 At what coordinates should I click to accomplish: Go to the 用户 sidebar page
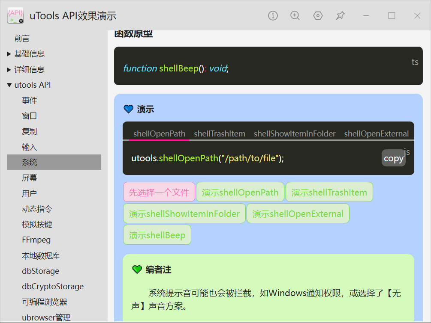(x=30, y=193)
